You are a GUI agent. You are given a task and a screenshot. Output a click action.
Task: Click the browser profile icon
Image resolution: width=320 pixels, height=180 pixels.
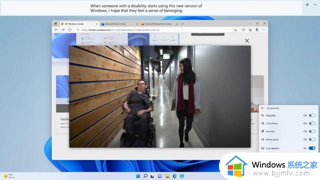pos(257,30)
